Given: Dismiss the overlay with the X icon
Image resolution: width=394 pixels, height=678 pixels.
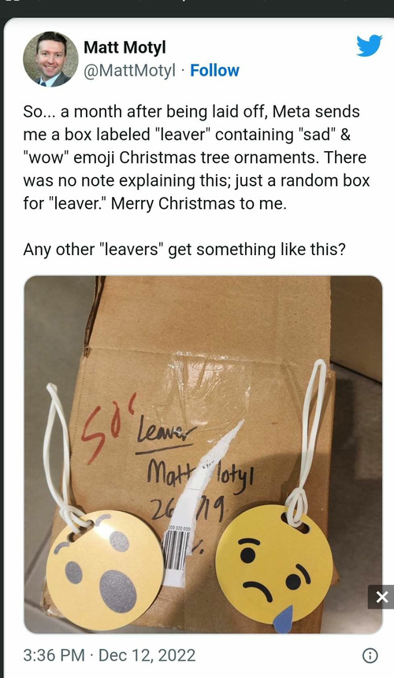Looking at the screenshot, I should tap(381, 597).
